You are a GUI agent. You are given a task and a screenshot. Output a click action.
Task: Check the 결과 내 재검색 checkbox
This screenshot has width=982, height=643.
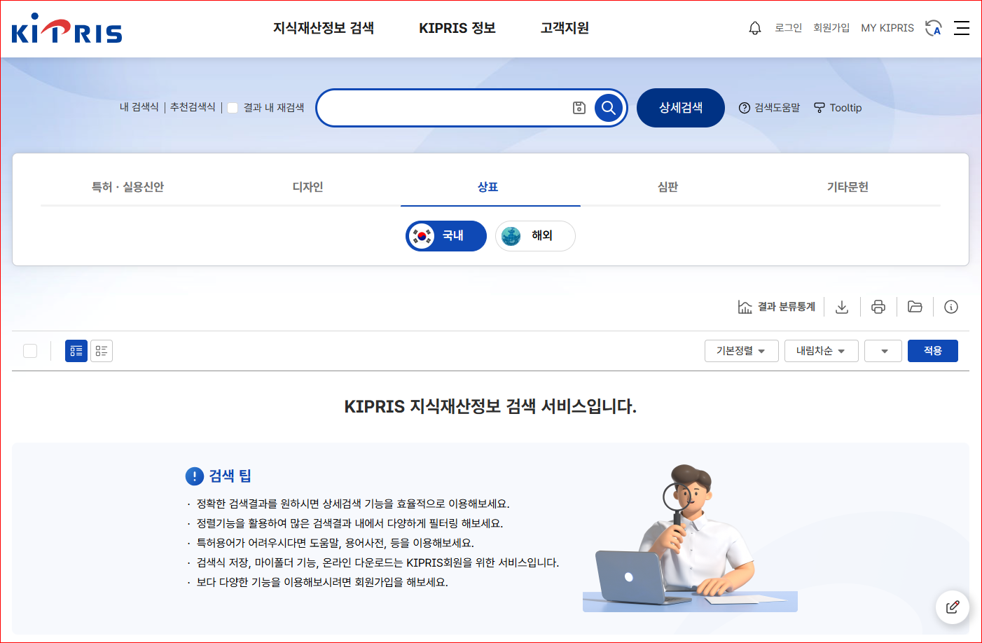(x=233, y=108)
